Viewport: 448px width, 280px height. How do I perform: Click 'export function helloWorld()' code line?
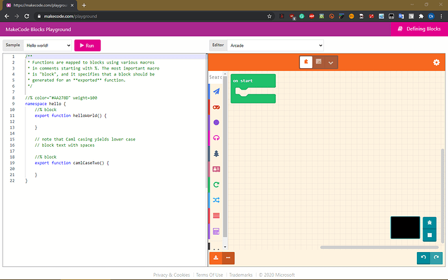tap(71, 116)
